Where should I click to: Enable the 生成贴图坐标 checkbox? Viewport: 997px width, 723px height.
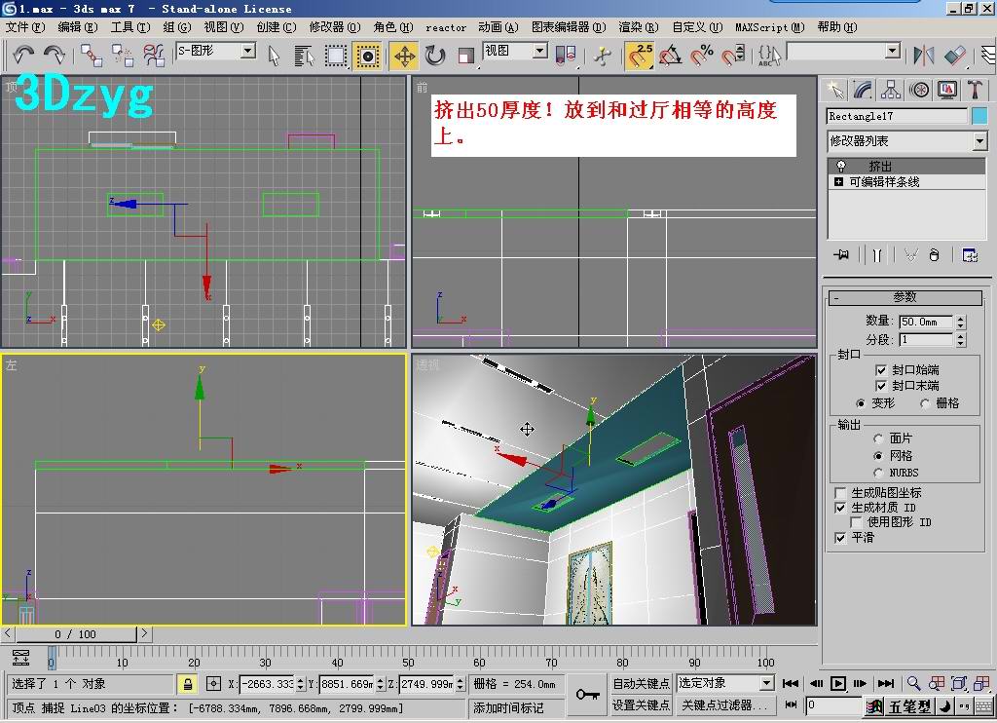tap(841, 493)
